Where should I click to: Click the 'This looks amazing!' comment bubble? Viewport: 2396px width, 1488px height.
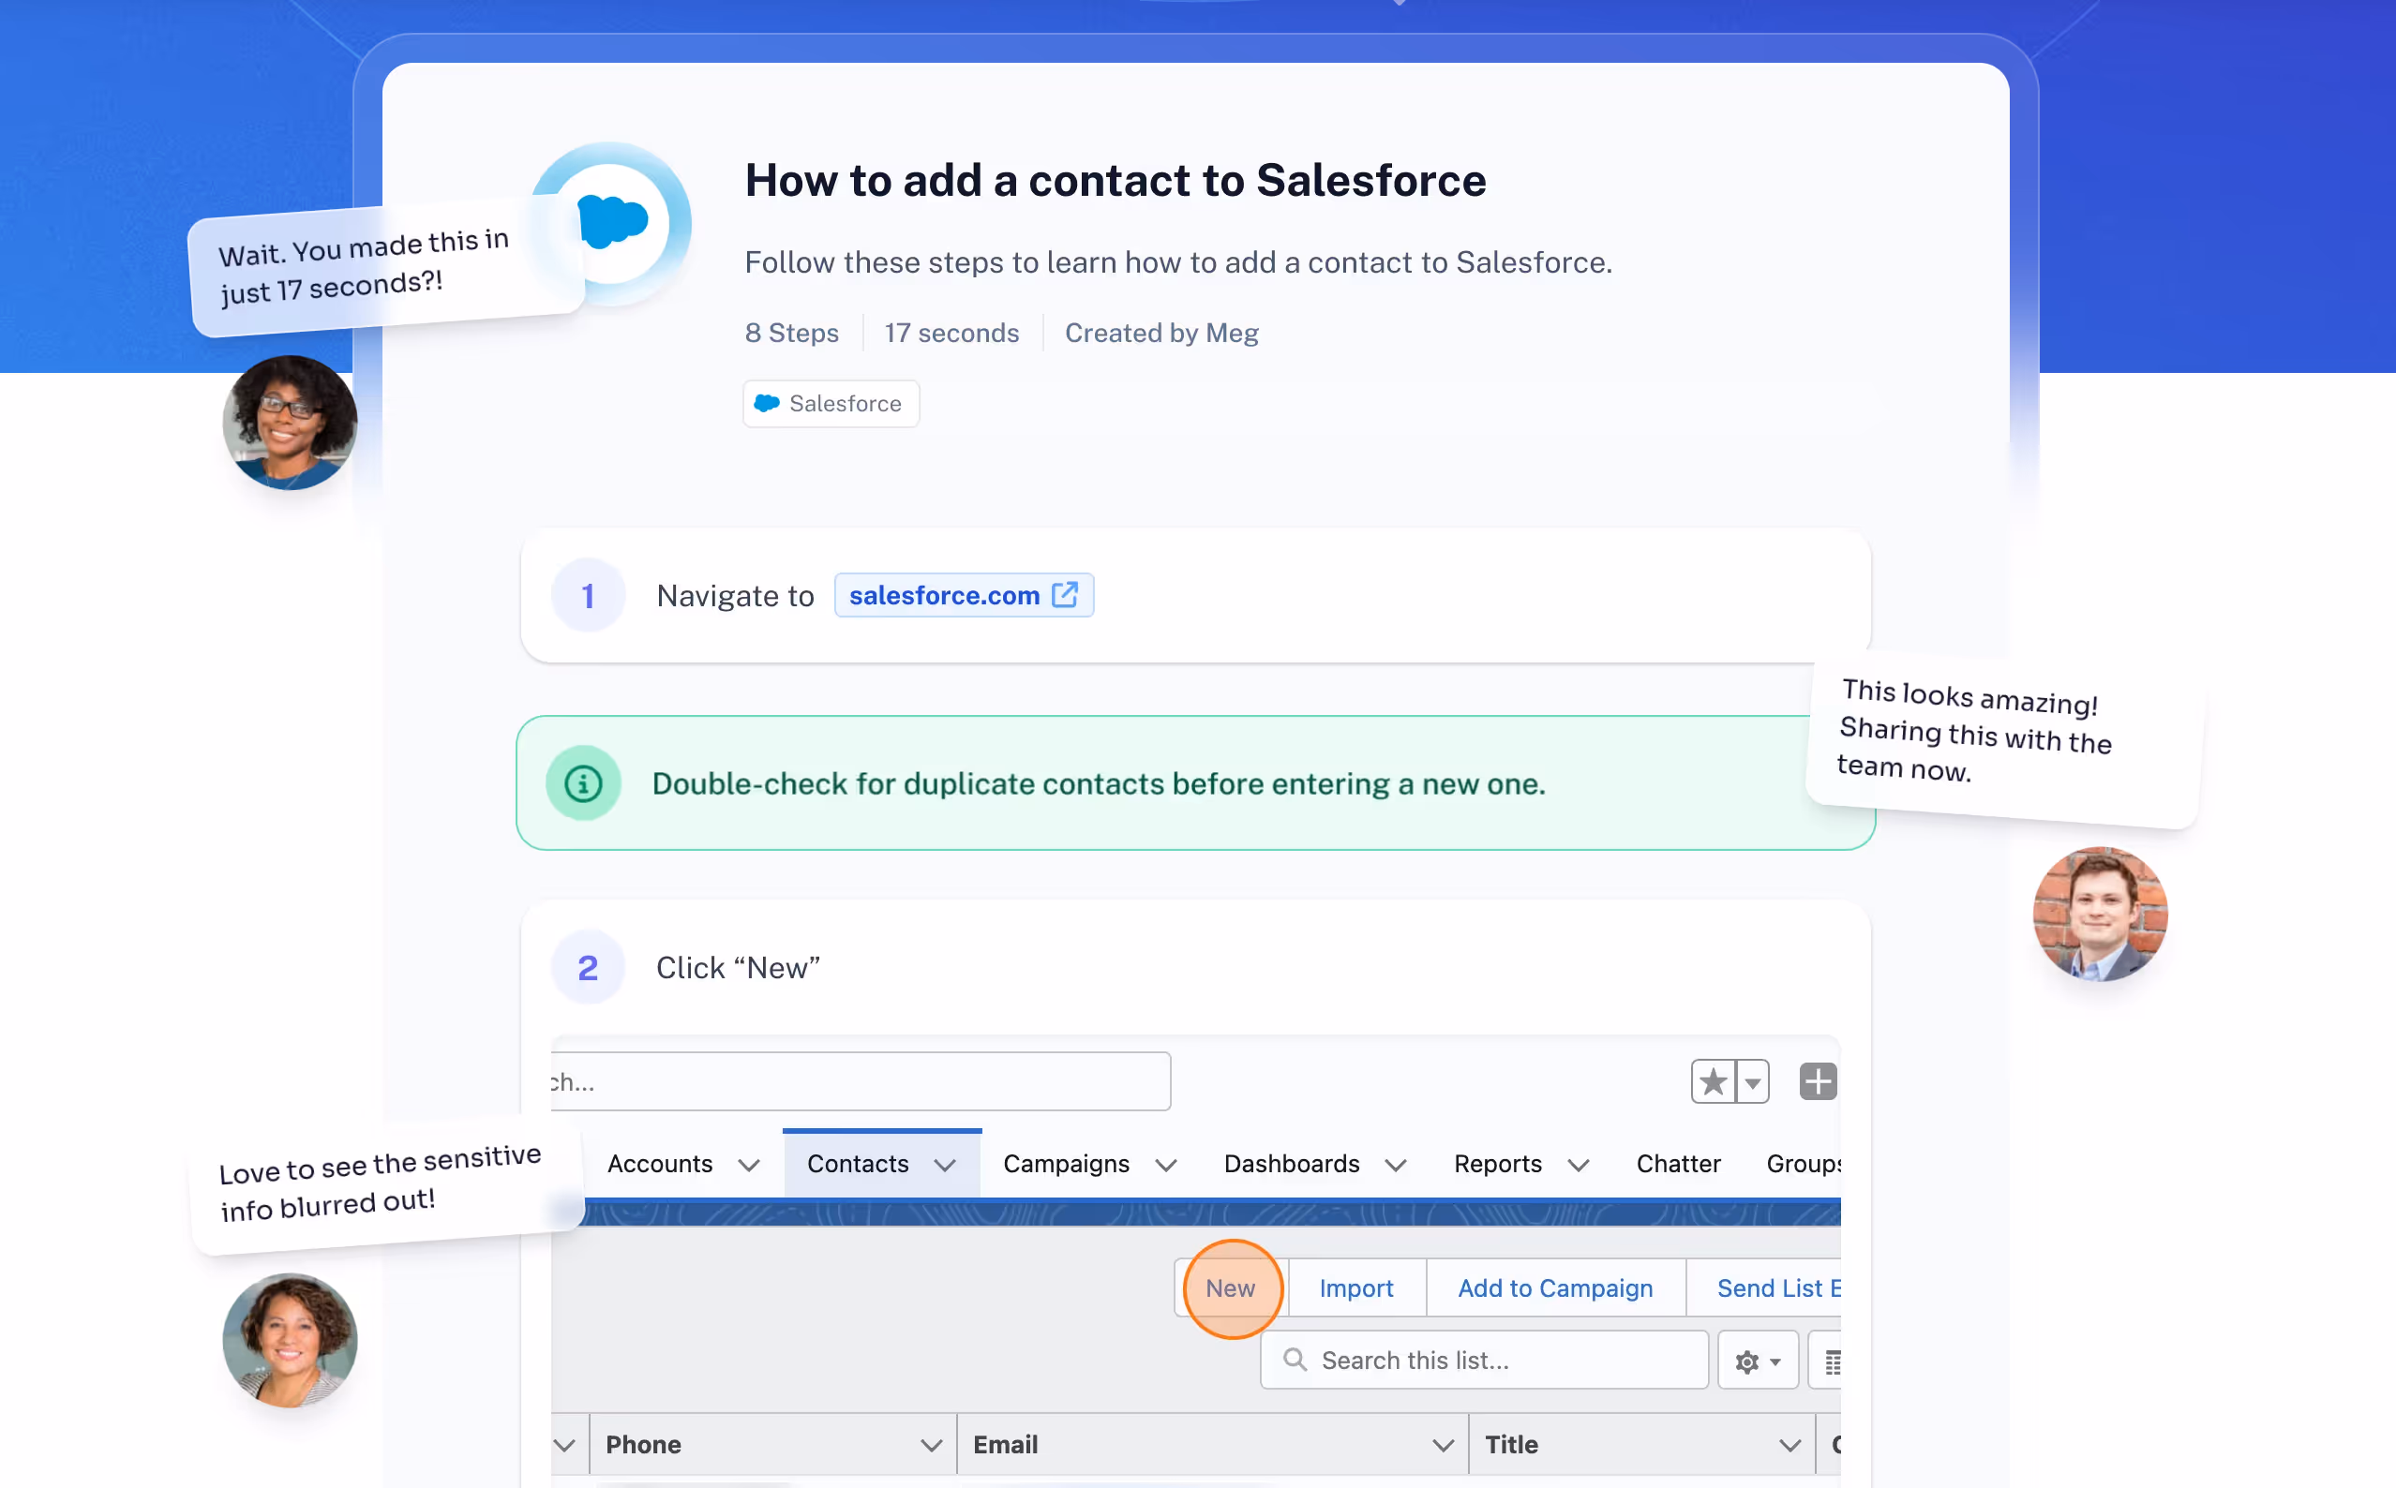point(2005,740)
